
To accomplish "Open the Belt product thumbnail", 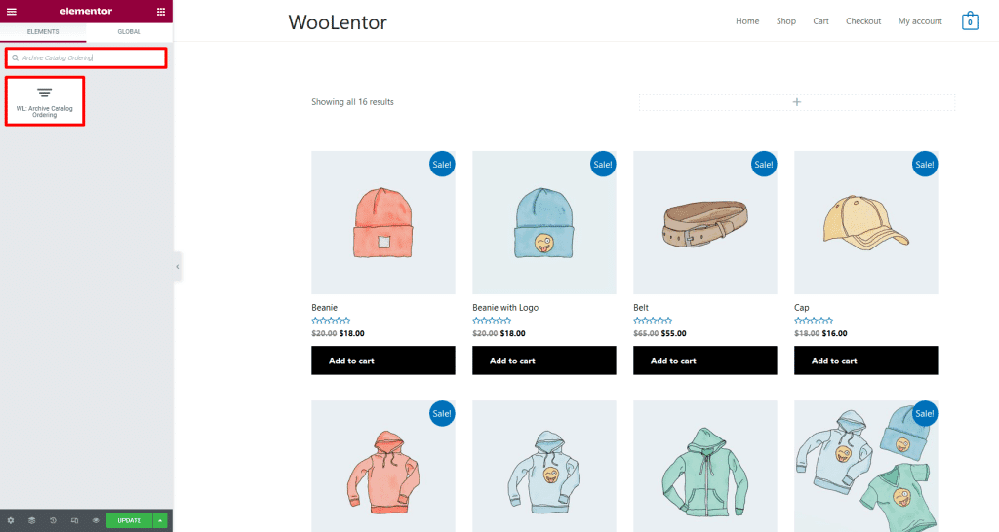I will 704,223.
